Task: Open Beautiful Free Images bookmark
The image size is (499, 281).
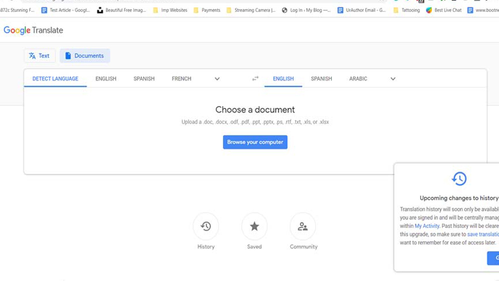Action: pos(122,10)
